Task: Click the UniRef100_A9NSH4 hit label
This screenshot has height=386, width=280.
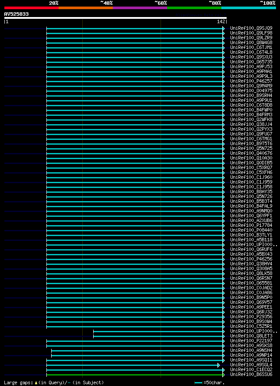Action: pyautogui.click(x=251, y=350)
